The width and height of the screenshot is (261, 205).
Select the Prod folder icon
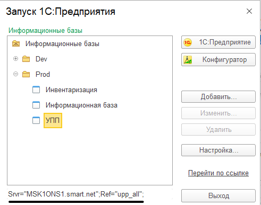(26, 74)
